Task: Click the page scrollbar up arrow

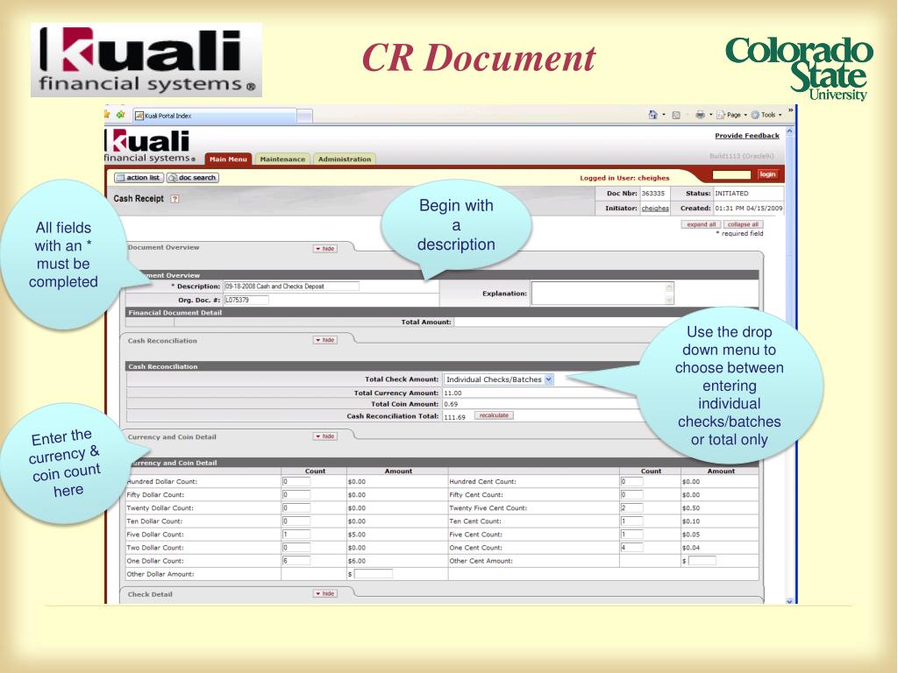Action: 789,131
